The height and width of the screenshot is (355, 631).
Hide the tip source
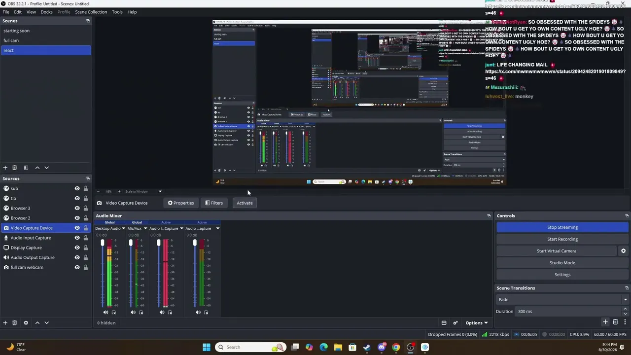pyautogui.click(x=77, y=198)
